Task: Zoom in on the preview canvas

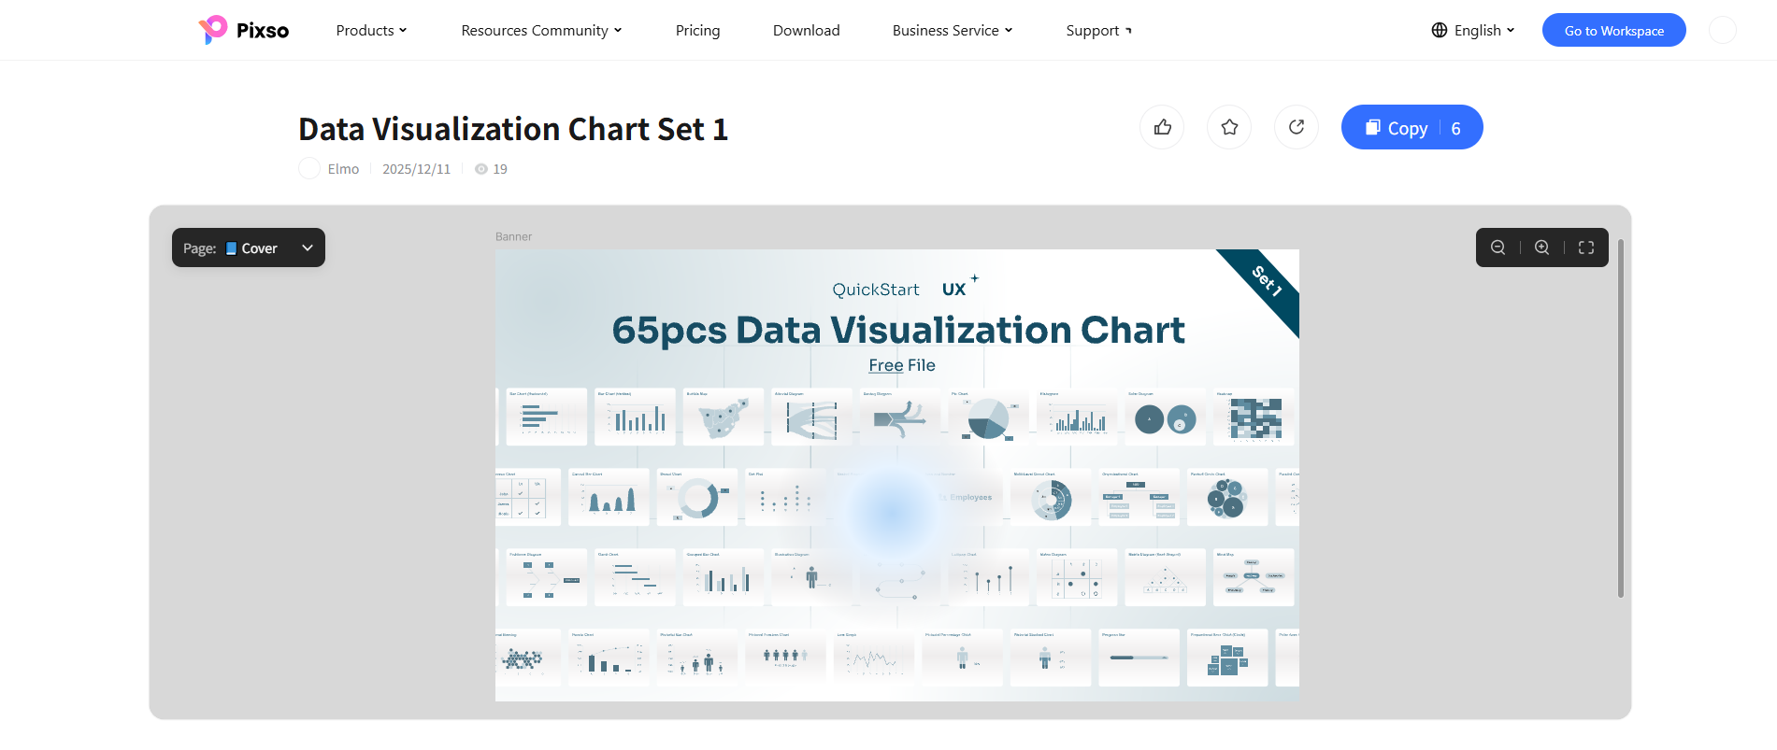Action: tap(1541, 248)
